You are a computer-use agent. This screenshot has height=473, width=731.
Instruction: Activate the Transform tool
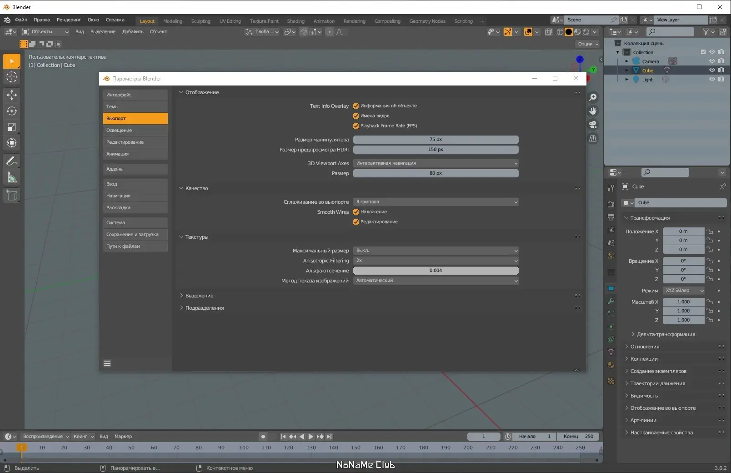point(12,143)
